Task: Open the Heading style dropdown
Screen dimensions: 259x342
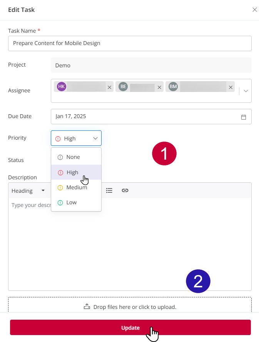Action: [x=28, y=190]
